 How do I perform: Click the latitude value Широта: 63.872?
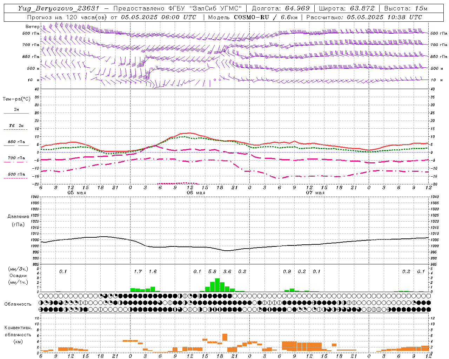[347, 8]
